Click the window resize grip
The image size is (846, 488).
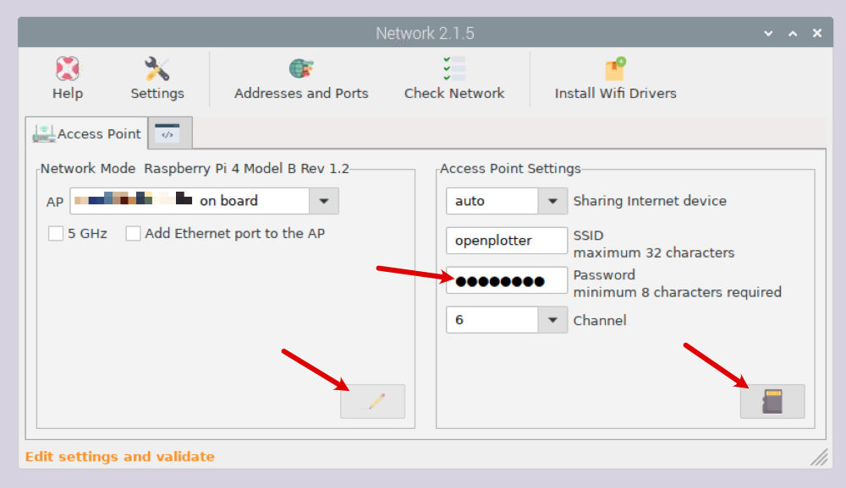coord(819,458)
